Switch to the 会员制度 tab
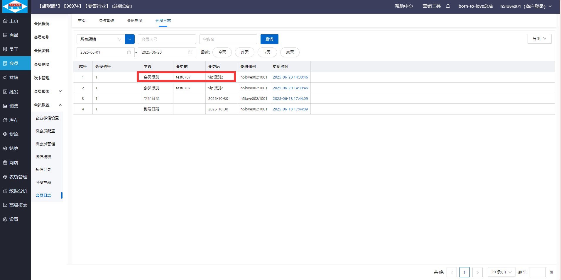 tap(135, 21)
